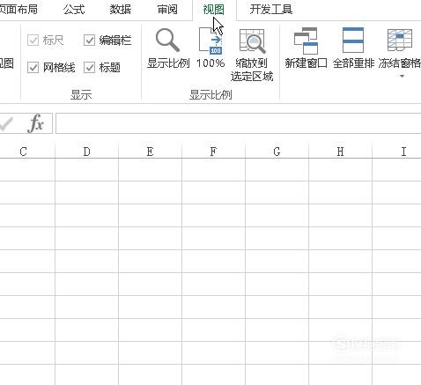Image resolution: width=421 pixels, height=385 pixels.
Task: Click the fx insert function button
Action: point(36,123)
